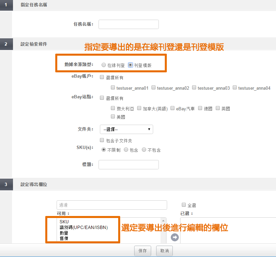
Task: Click the available list scrollbar up arrow
Action: pyautogui.click(x=163, y=221)
